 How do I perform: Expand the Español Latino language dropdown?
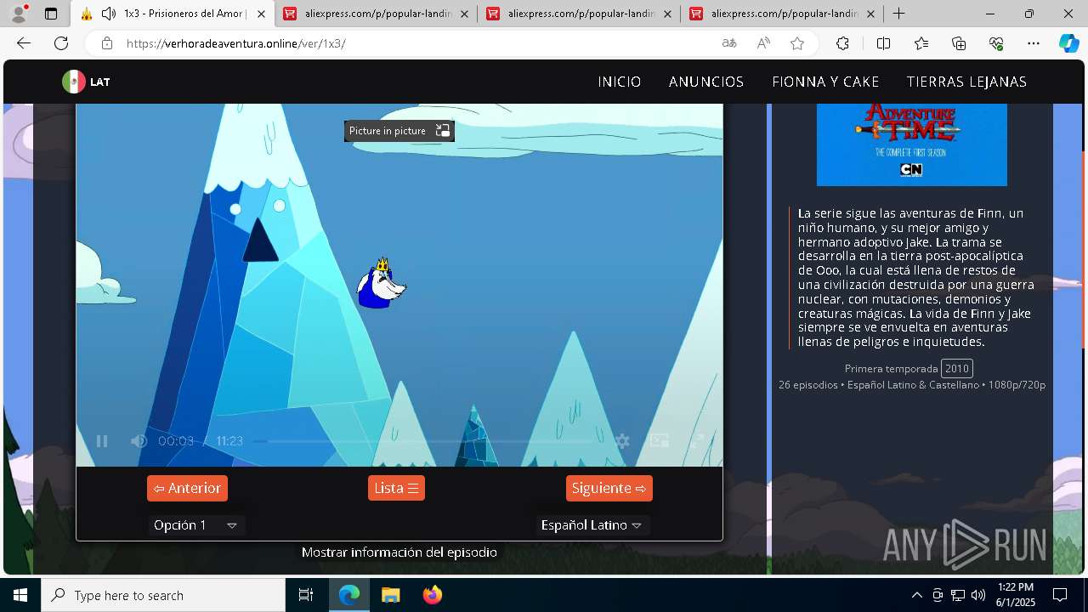592,525
